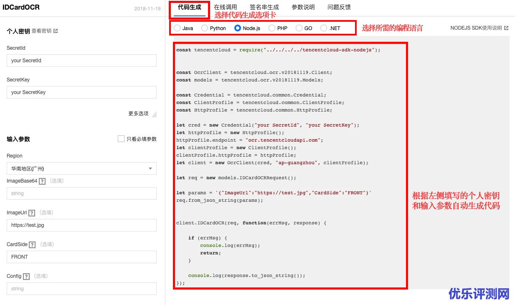The image size is (515, 305).
Task: Click the client.IDCardOCR function call line
Action: point(251,223)
